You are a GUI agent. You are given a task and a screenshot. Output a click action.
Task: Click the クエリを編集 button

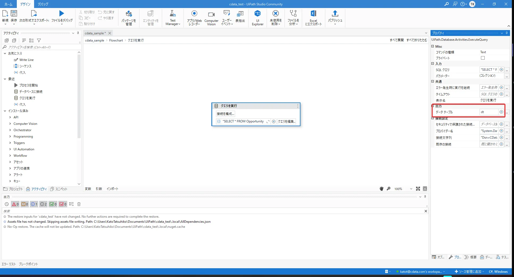click(x=286, y=121)
